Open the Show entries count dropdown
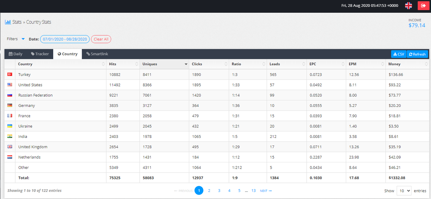The width and height of the screenshot is (431, 199). click(x=404, y=191)
